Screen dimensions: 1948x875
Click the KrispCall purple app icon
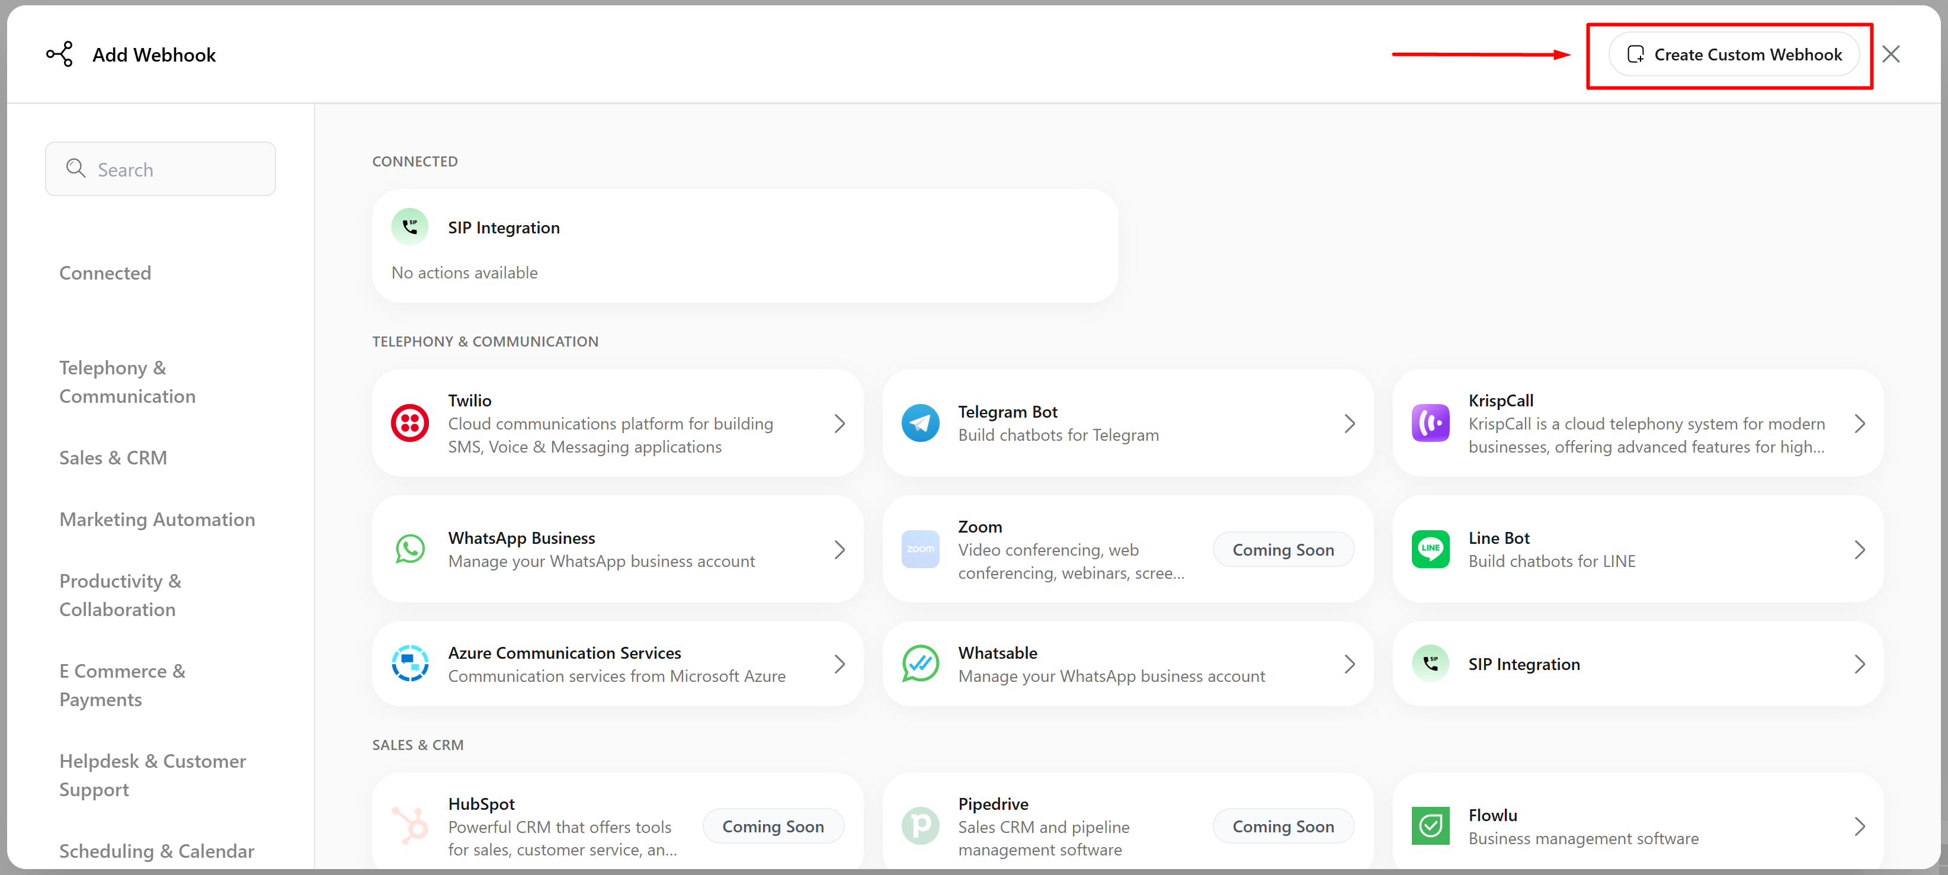tap(1430, 423)
